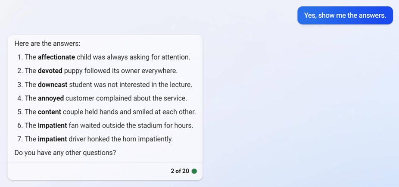Click the bold word "affectionate"

tap(56, 57)
